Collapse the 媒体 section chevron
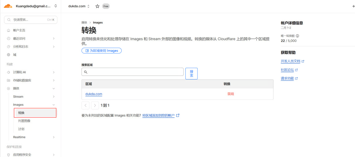This screenshot has height=157, width=355. 54,88
